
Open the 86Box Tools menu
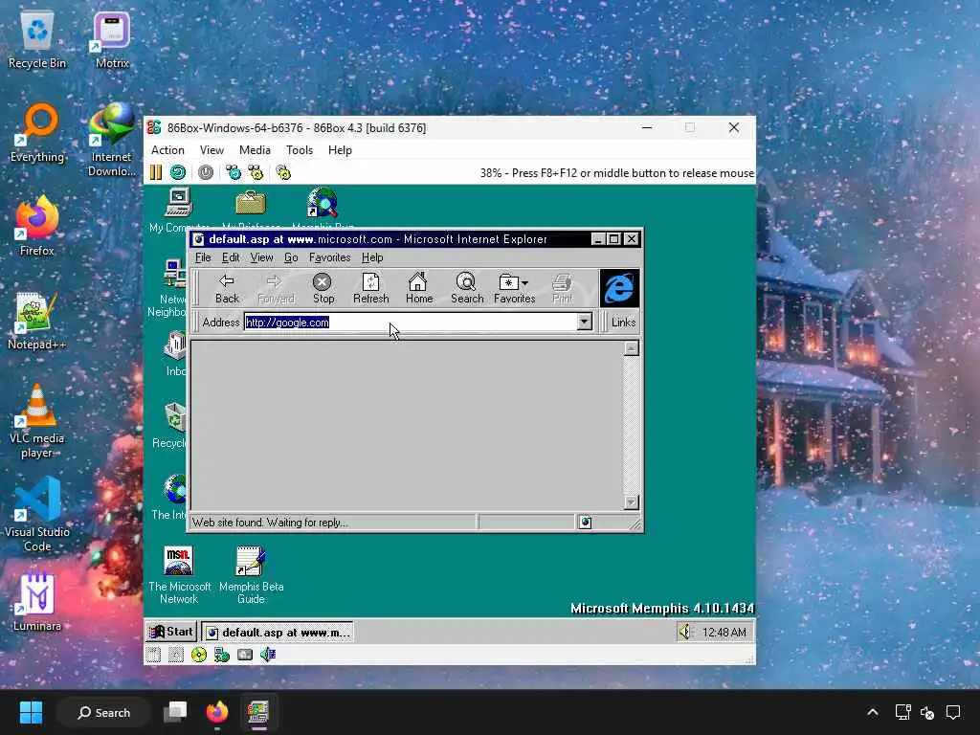pyautogui.click(x=300, y=150)
